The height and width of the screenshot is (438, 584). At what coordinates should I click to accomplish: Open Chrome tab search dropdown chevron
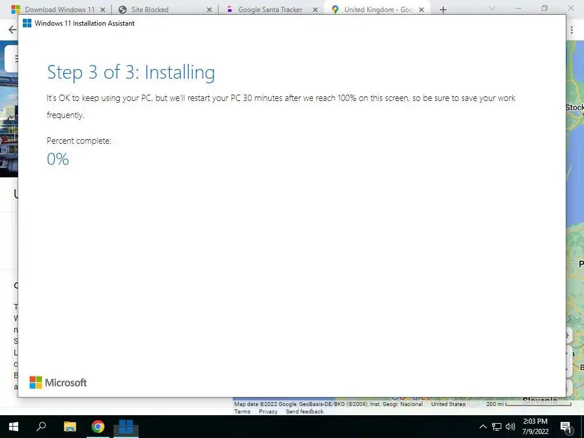tap(492, 8)
